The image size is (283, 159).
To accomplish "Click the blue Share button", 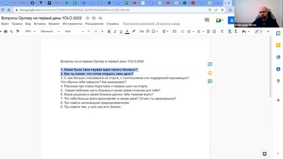I will 231,20.
